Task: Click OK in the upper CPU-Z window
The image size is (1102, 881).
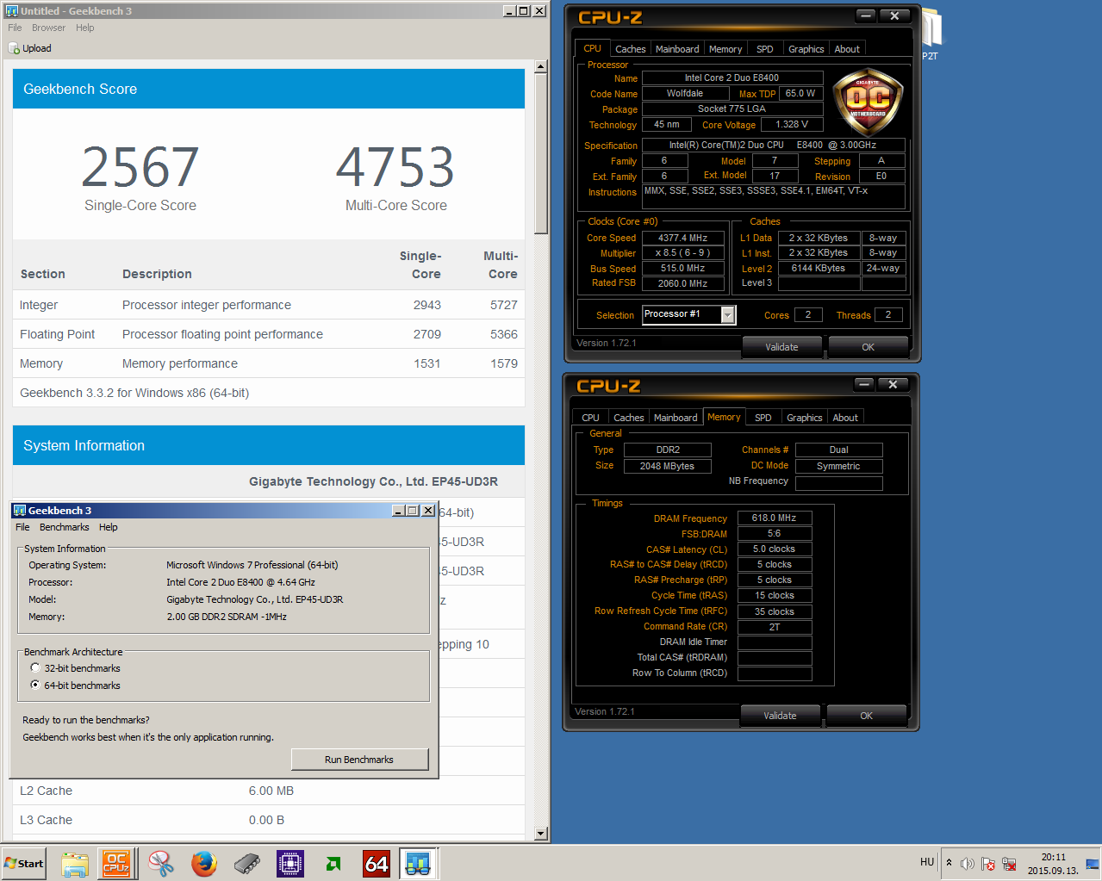Action: tap(868, 347)
